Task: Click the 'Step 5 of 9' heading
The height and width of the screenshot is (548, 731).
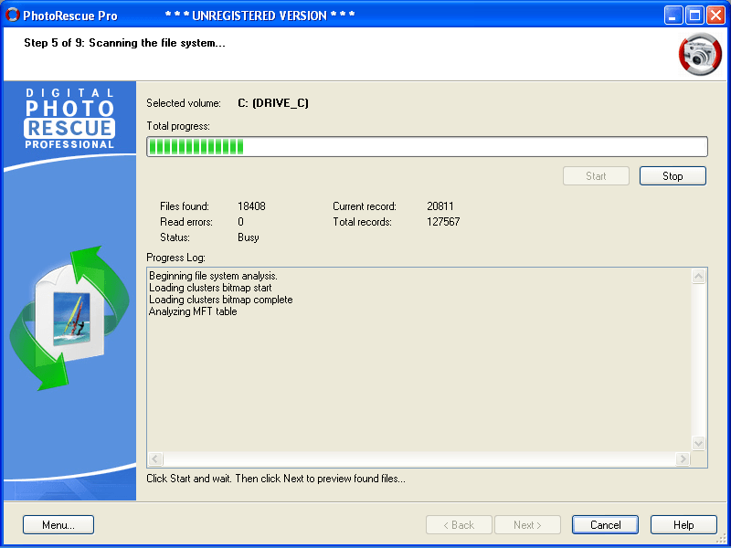Action: pos(125,43)
